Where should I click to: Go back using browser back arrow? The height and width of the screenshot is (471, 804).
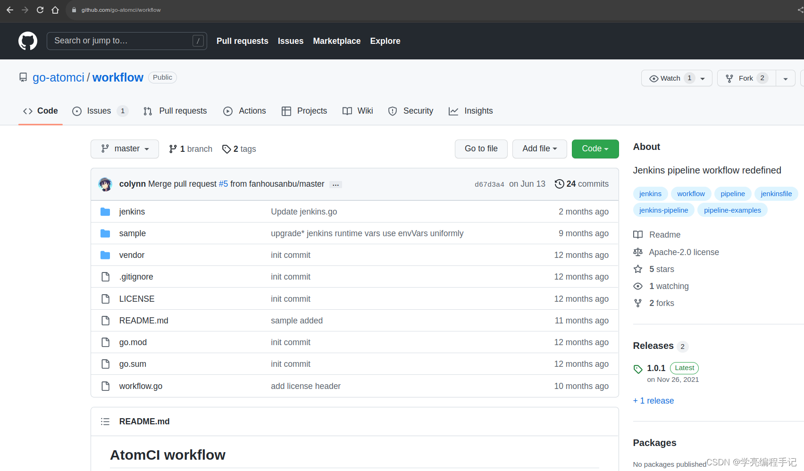(10, 10)
